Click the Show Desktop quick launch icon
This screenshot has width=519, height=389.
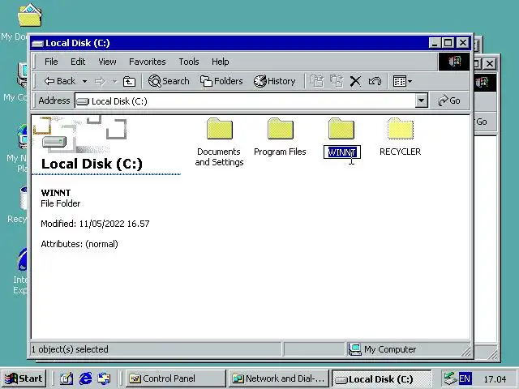[66, 378]
